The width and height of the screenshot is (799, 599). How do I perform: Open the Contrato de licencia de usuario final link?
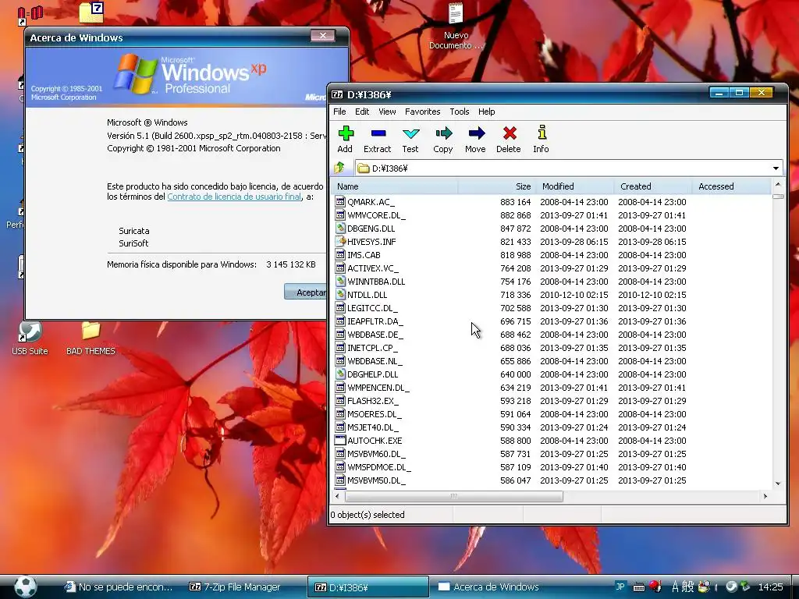pos(234,197)
